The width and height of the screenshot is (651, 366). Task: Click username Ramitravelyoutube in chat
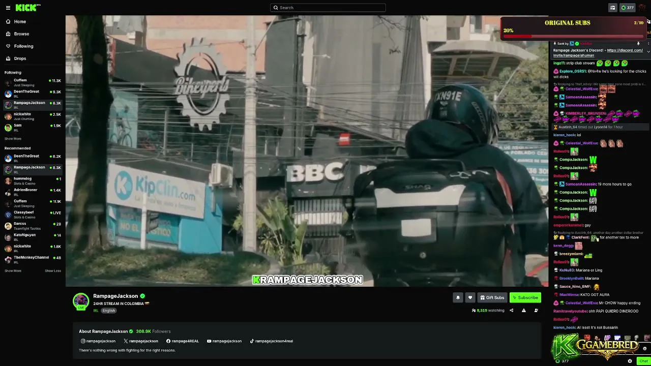[570, 311]
